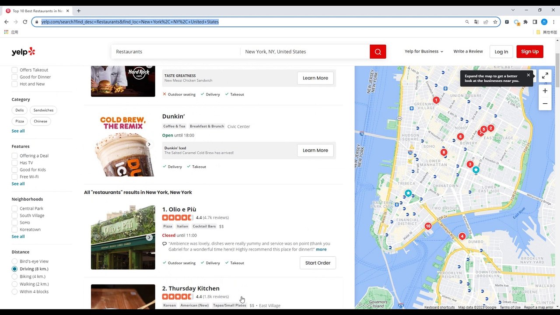The height and width of the screenshot is (315, 560).
Task: Check the Hot and New filter
Action: point(14,84)
